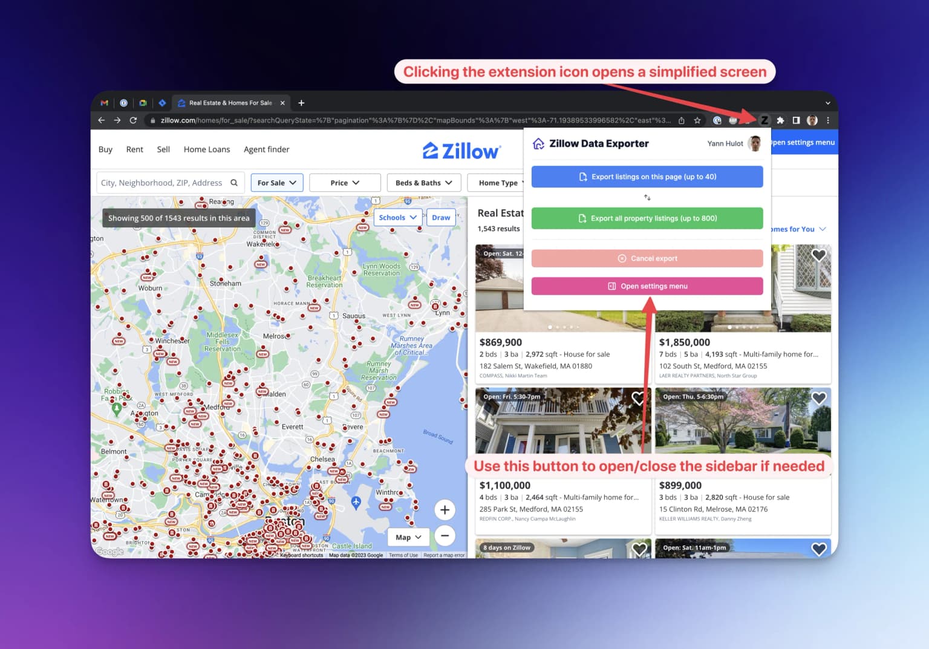The height and width of the screenshot is (649, 929).
Task: Open the Beds & Baths dropdown
Action: (424, 183)
